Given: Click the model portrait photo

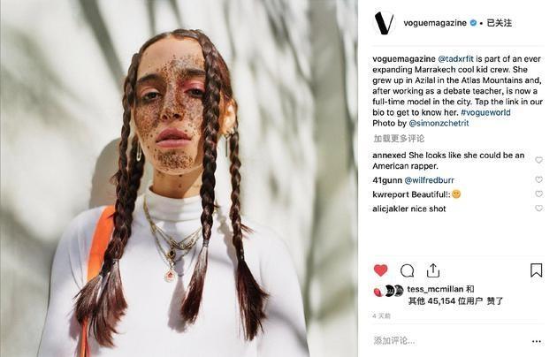Looking at the screenshot, I should (179, 178).
